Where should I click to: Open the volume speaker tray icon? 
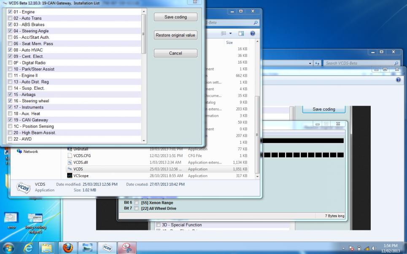click(x=374, y=248)
